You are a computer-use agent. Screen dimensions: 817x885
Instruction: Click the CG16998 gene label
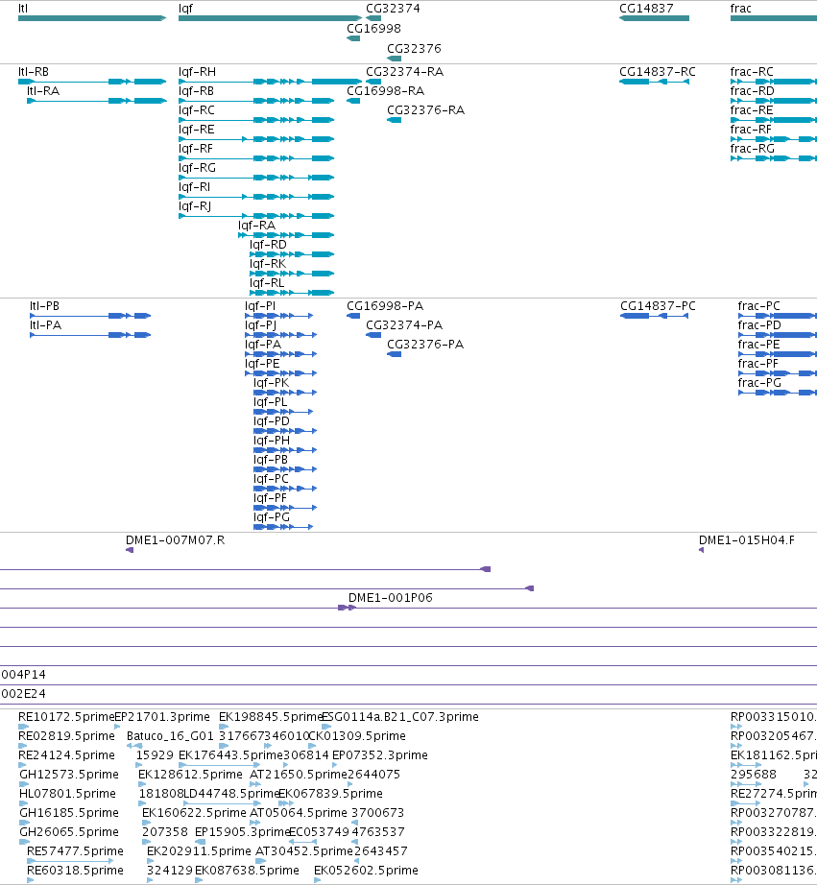(373, 29)
